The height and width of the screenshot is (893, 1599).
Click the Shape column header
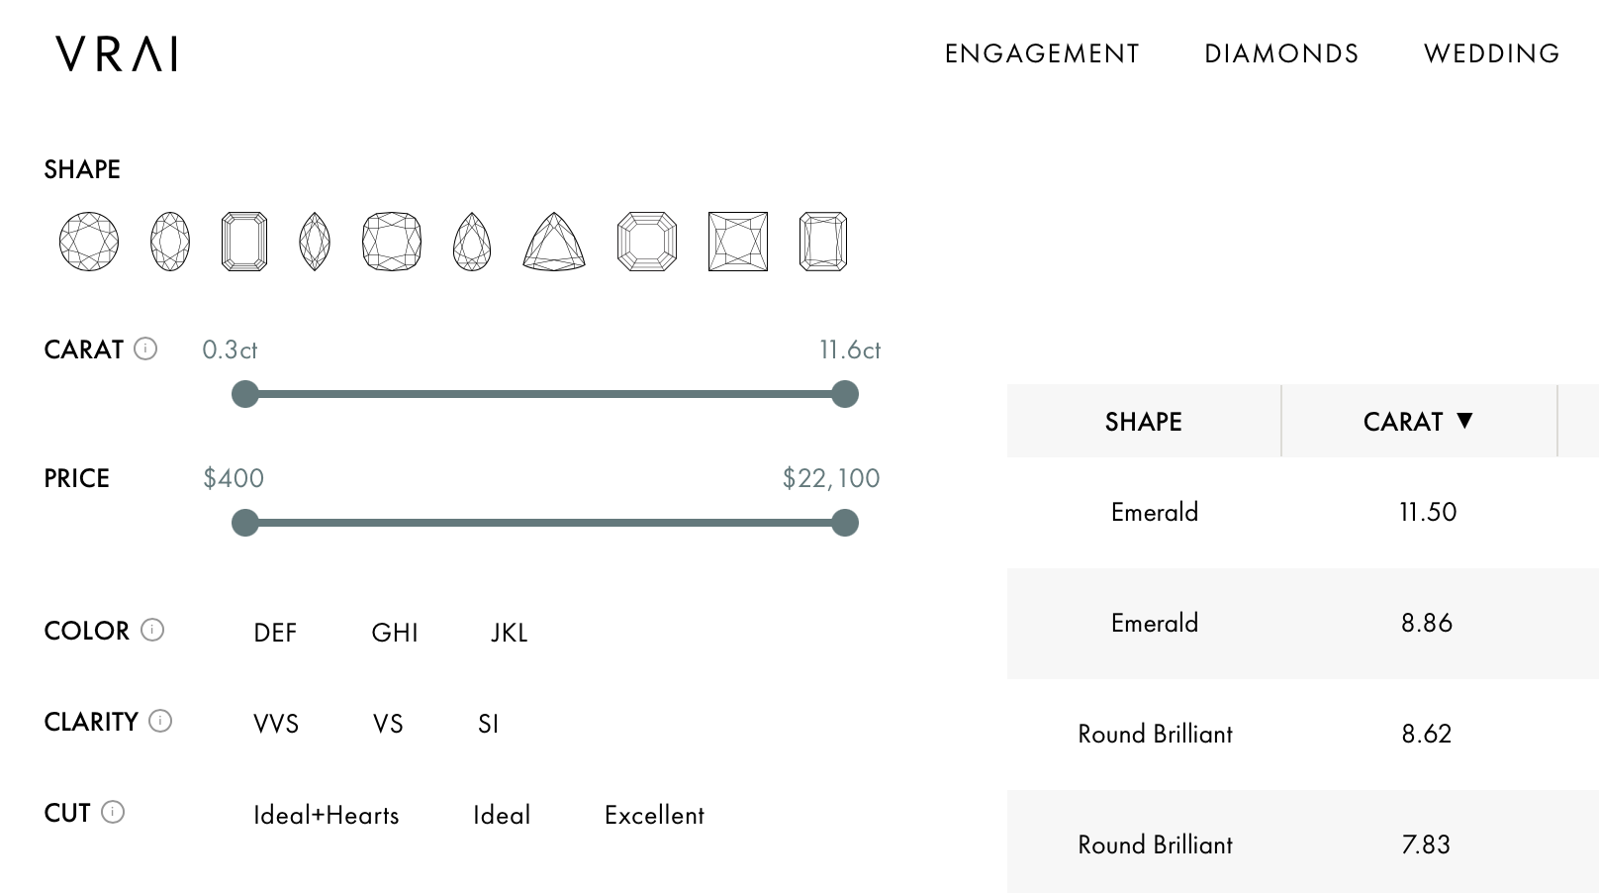(1144, 422)
